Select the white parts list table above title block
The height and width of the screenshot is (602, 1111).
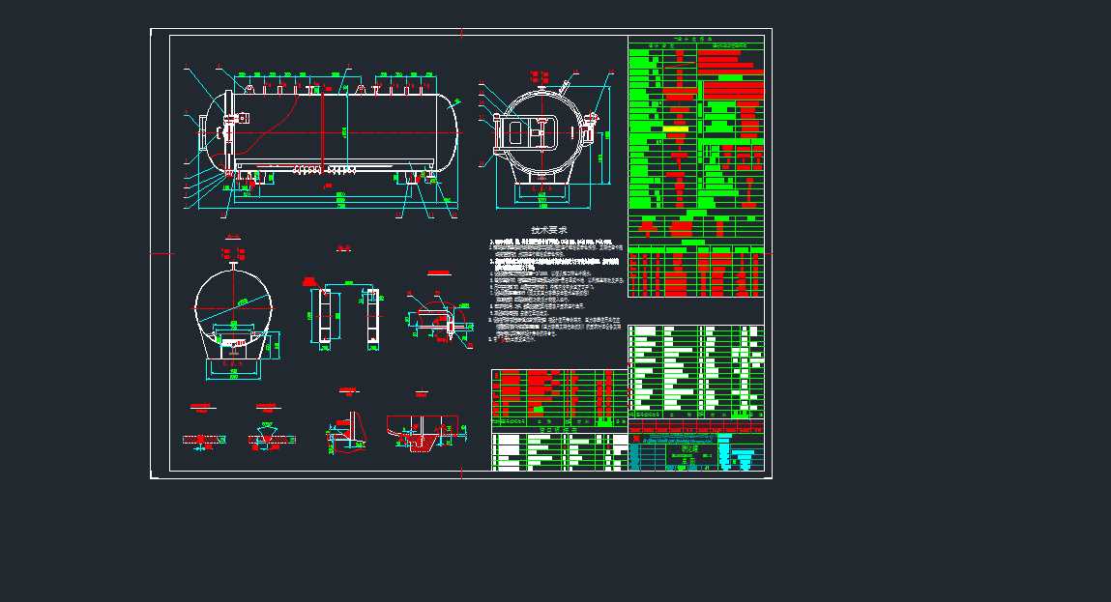pyautogui.click(x=696, y=372)
